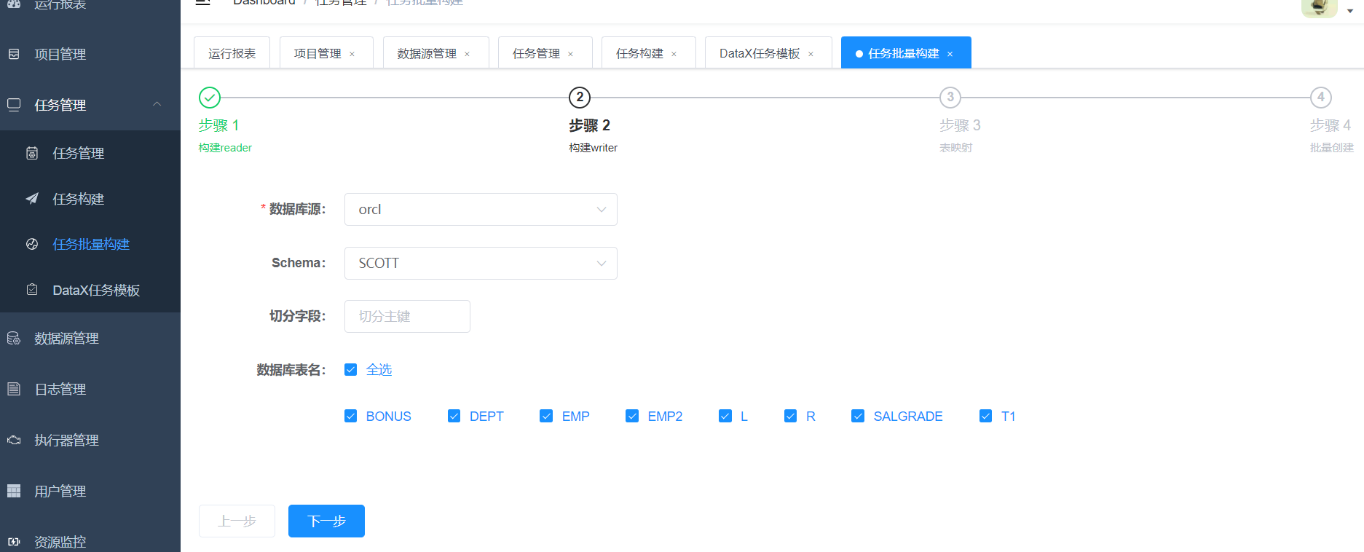Close the 数据源管理 tab

468,54
